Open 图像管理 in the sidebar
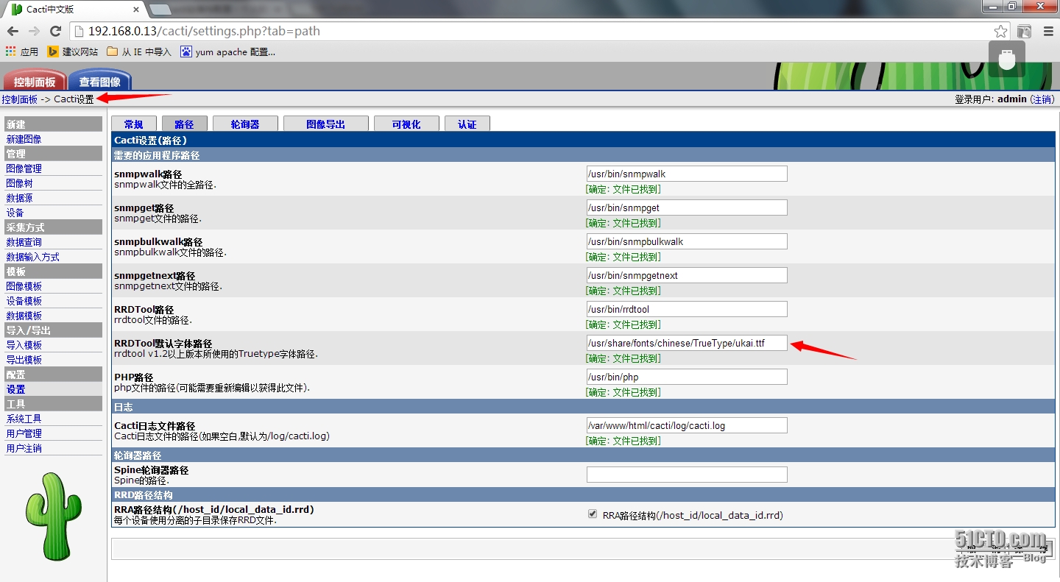1060x582 pixels. [x=24, y=168]
